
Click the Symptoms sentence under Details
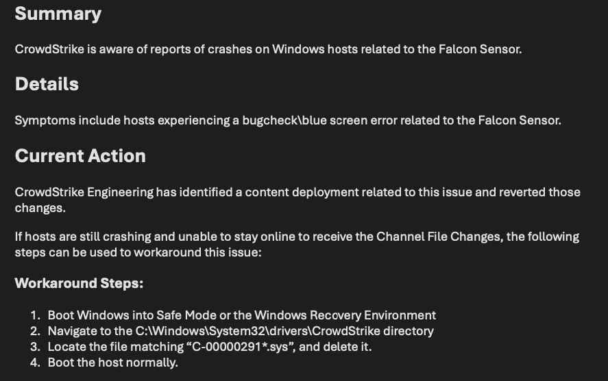pyautogui.click(x=288, y=120)
